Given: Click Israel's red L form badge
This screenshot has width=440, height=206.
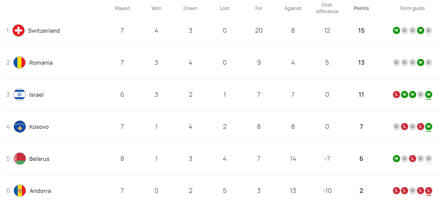Looking at the screenshot, I should click(x=396, y=94).
